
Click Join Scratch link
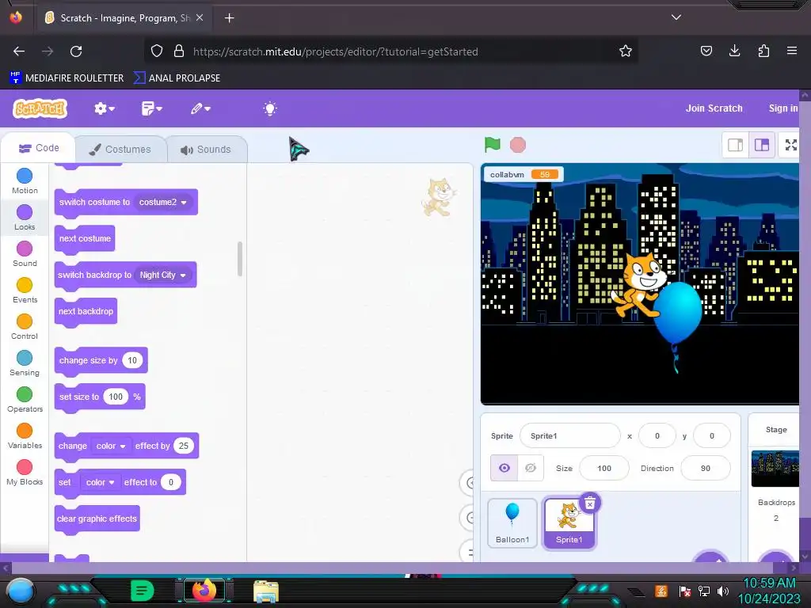click(714, 108)
